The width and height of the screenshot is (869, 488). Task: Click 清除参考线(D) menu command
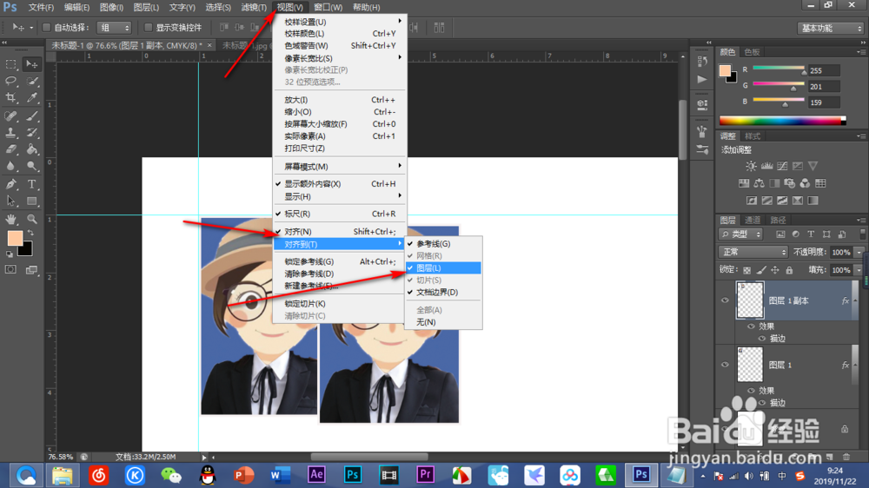(340, 274)
